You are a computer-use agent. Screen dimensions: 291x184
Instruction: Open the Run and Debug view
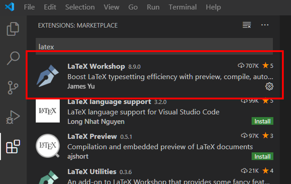[13, 117]
